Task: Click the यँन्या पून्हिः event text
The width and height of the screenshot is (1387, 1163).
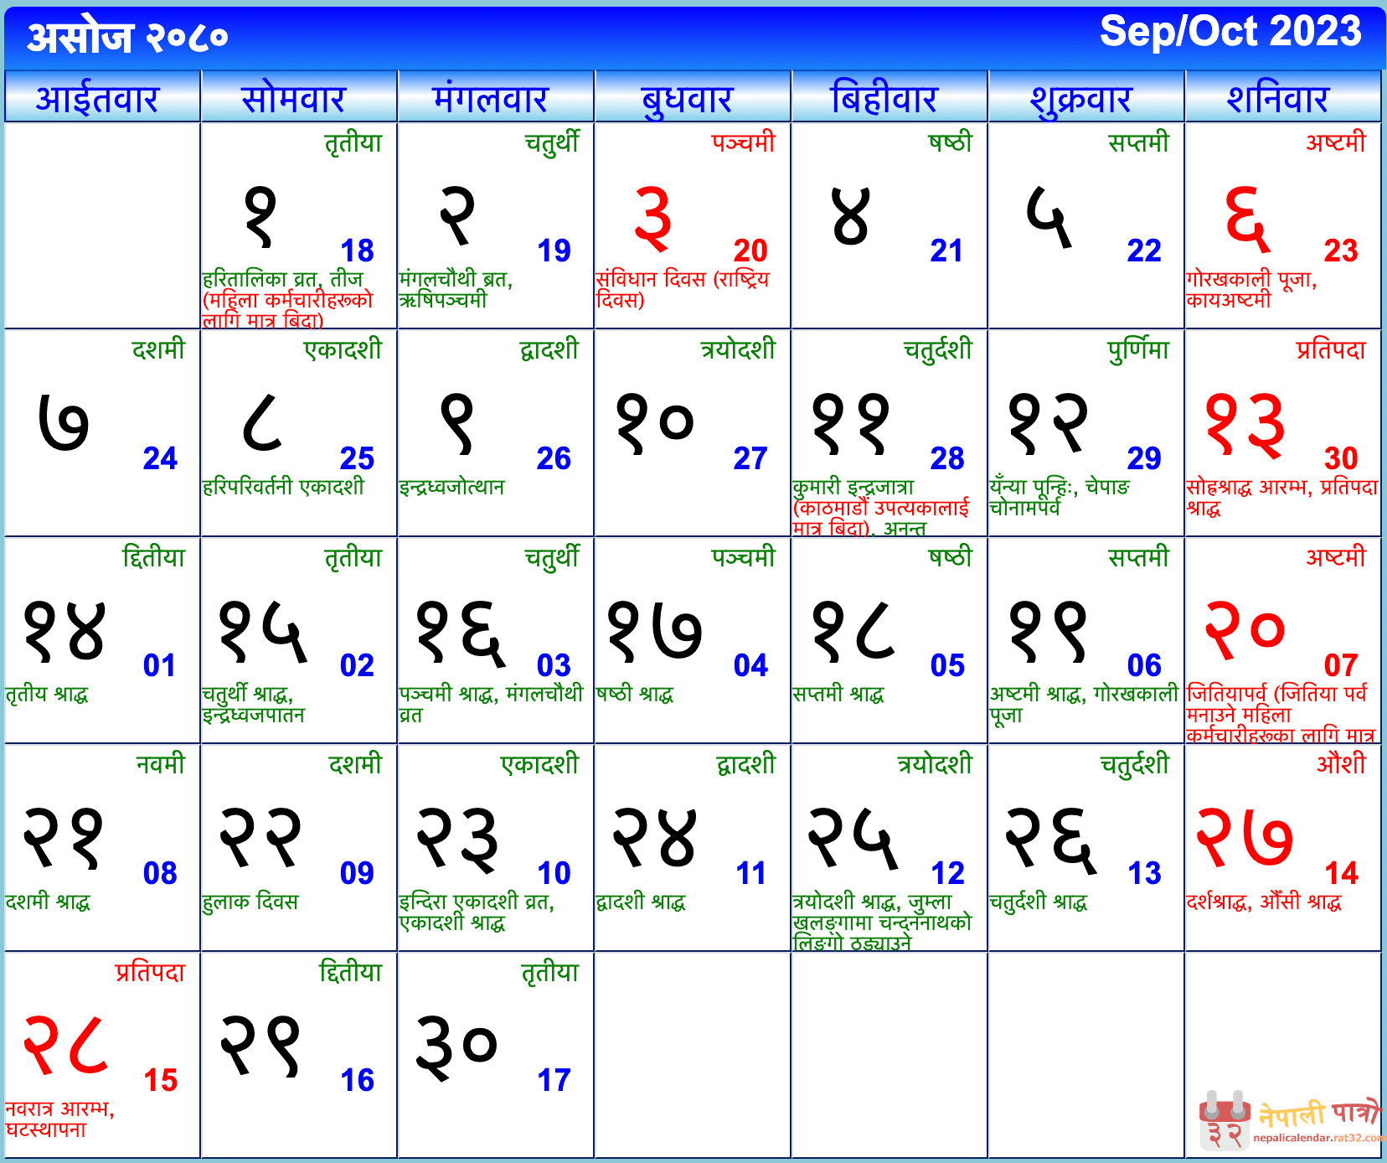Action: click(1060, 497)
